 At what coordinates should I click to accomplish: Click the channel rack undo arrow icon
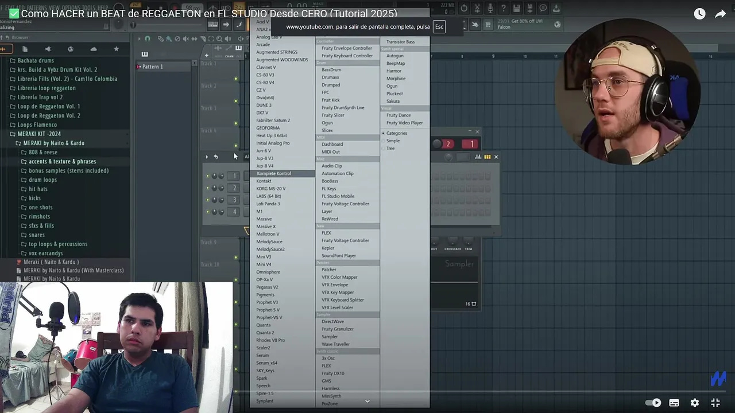click(x=215, y=157)
